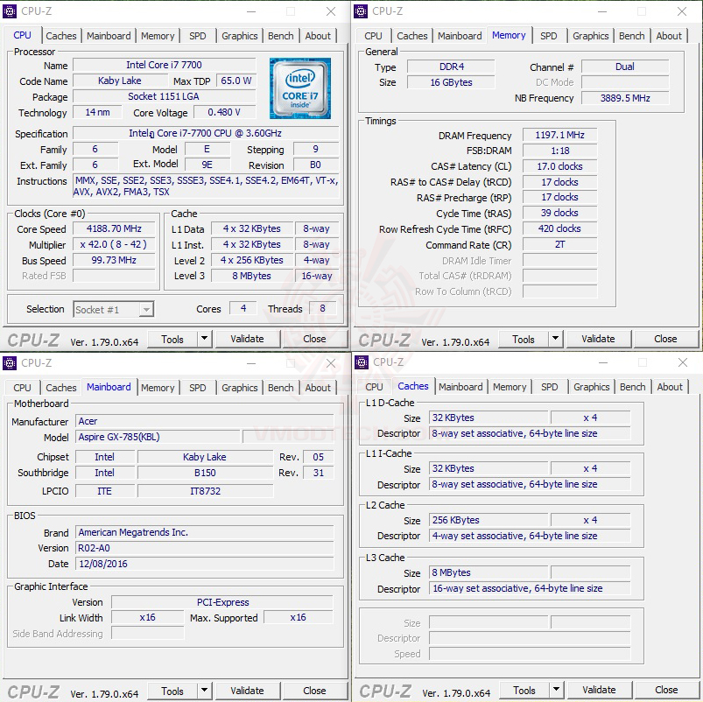Viewport: 703px width, 702px height.
Task: Click Validate button in Caches window
Action: point(599,690)
